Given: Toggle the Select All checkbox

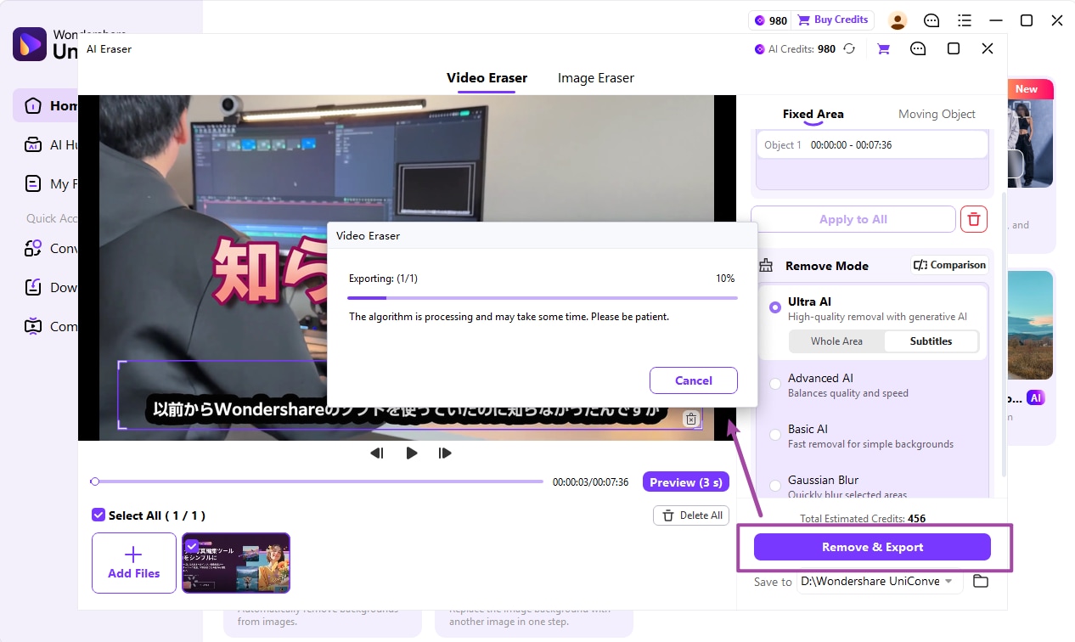Looking at the screenshot, I should [x=98, y=515].
